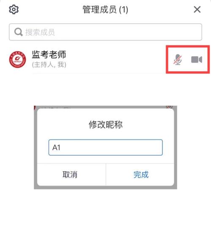Screen dimensions: 211x247
Task: Click the nickname field containing A1
Action: click(x=106, y=148)
